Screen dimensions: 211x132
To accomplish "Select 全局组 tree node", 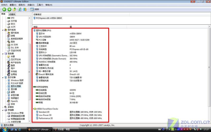I will (14, 74).
